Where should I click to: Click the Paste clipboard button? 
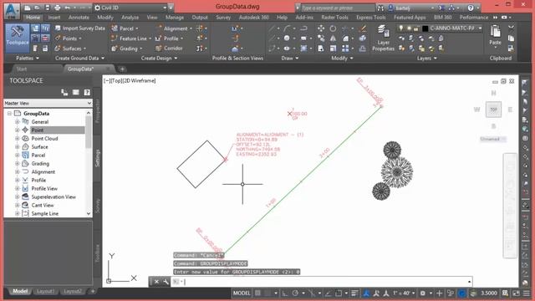click(495, 36)
